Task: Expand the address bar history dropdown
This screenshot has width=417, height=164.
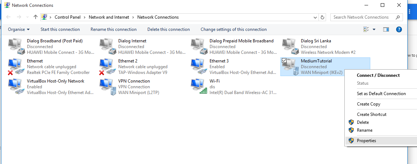Action: tap(315, 17)
